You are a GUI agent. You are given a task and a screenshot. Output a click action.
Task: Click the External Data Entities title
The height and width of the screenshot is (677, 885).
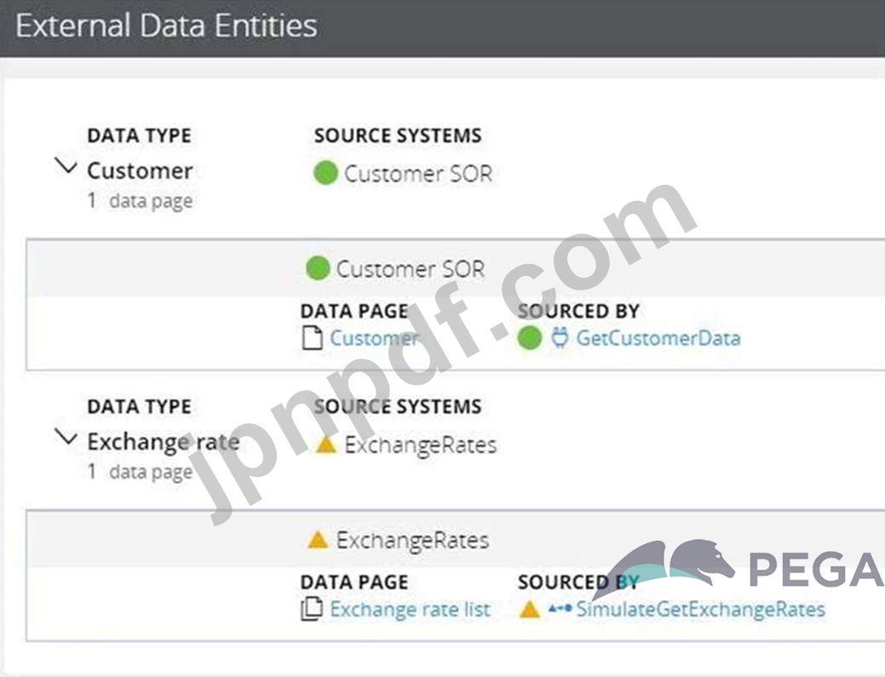pyautogui.click(x=166, y=26)
